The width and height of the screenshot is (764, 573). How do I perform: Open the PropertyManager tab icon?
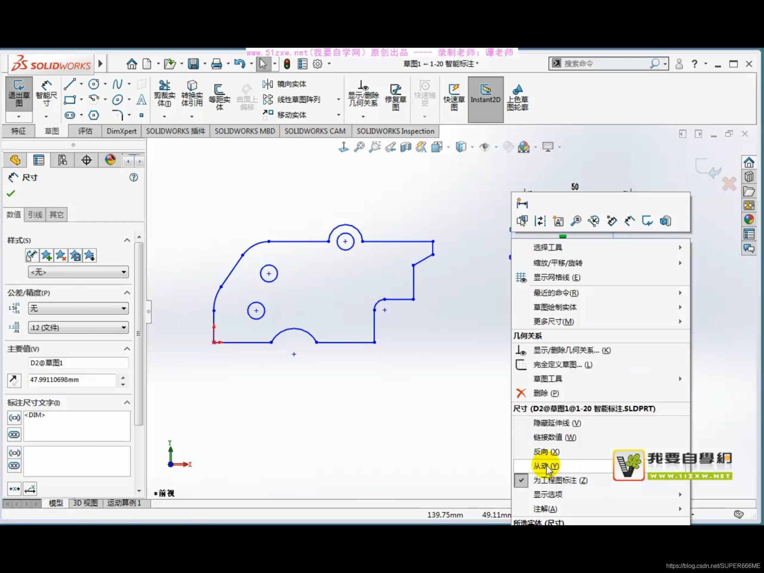click(x=38, y=160)
